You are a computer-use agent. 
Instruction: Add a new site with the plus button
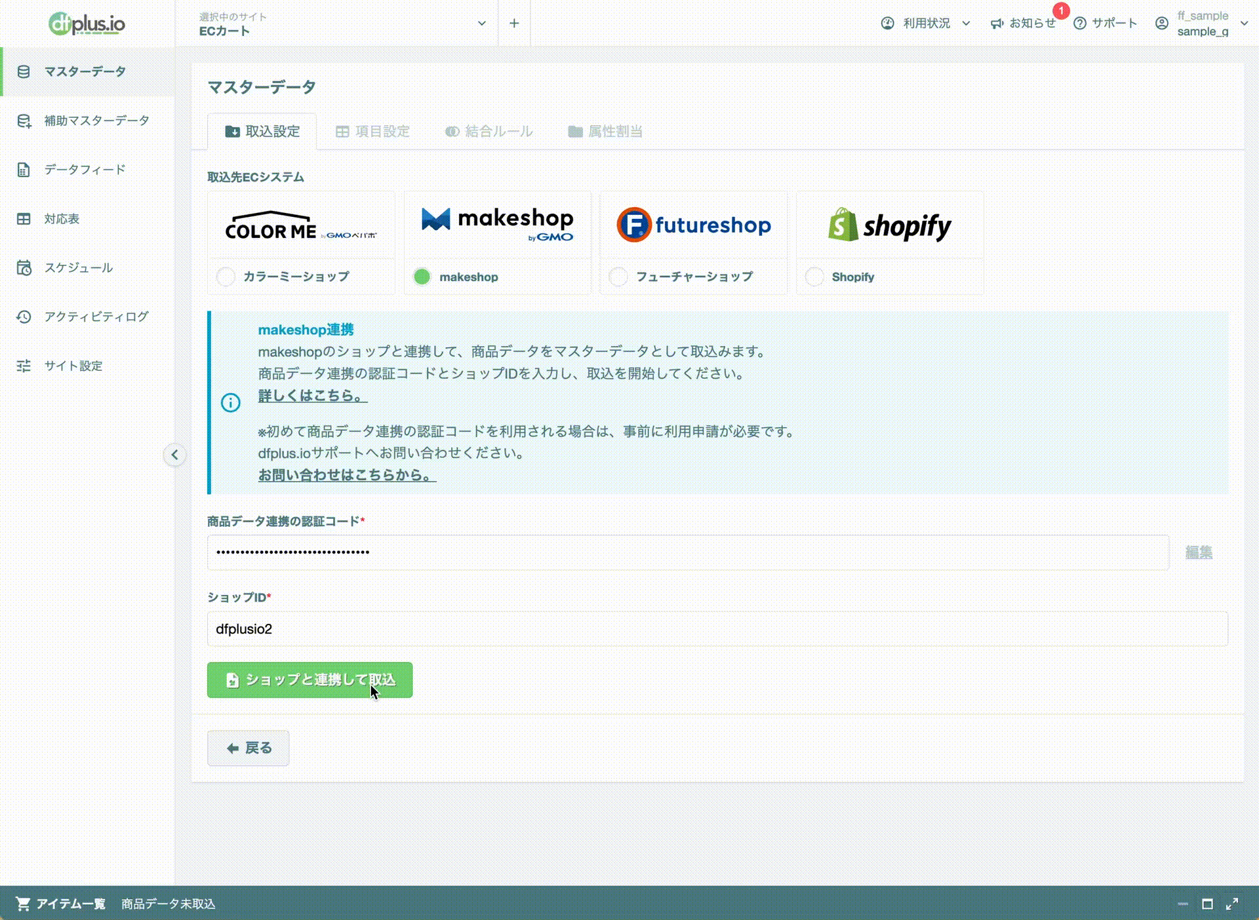(514, 24)
